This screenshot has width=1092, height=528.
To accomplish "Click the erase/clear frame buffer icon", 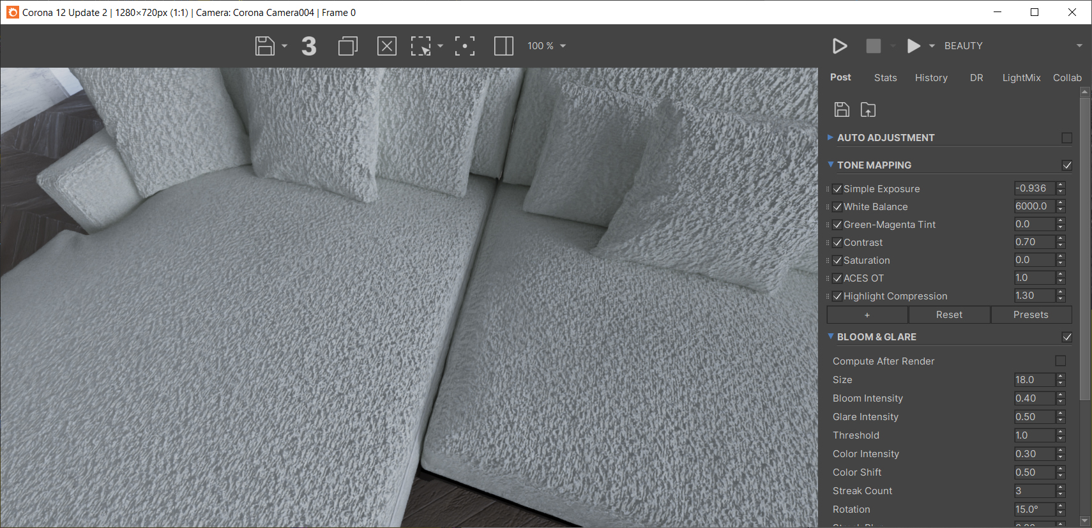I will (387, 46).
